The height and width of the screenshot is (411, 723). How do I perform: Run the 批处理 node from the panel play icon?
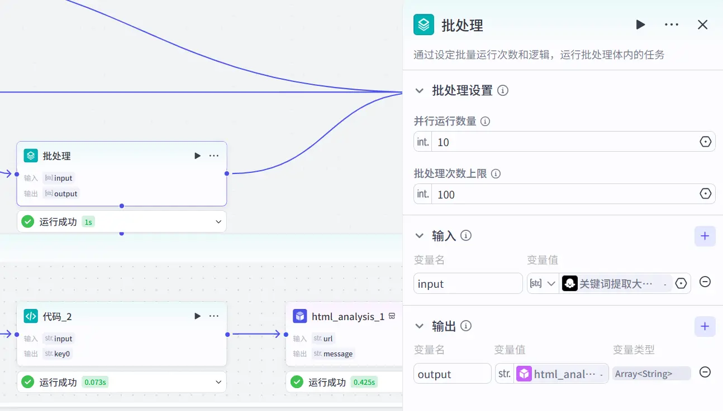pyautogui.click(x=640, y=25)
